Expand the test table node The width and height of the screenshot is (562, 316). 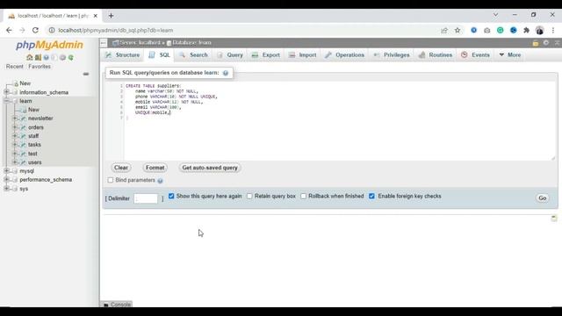15,154
